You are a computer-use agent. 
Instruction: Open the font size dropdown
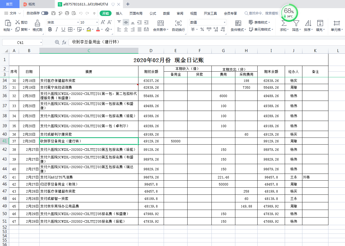(x=97, y=23)
